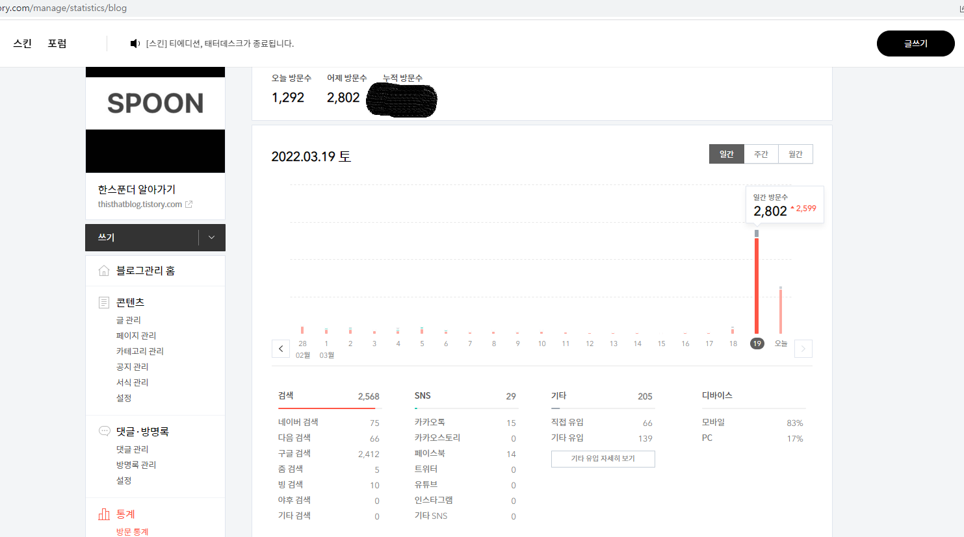Screen dimensions: 964x537
Task: Open the 포럼 menu
Action: (57, 44)
